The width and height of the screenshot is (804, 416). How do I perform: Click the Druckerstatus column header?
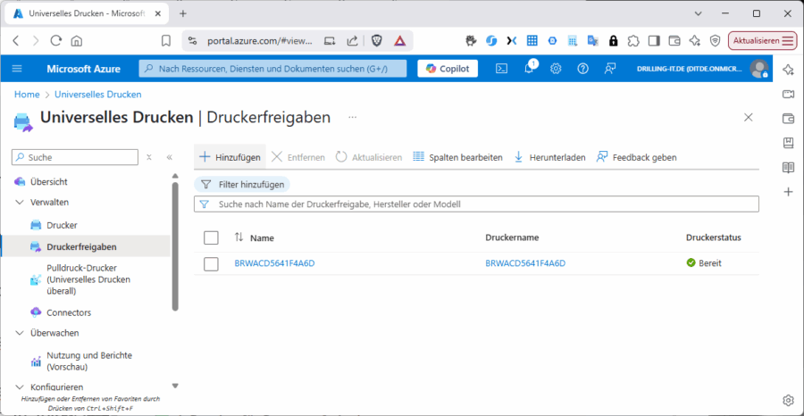713,237
